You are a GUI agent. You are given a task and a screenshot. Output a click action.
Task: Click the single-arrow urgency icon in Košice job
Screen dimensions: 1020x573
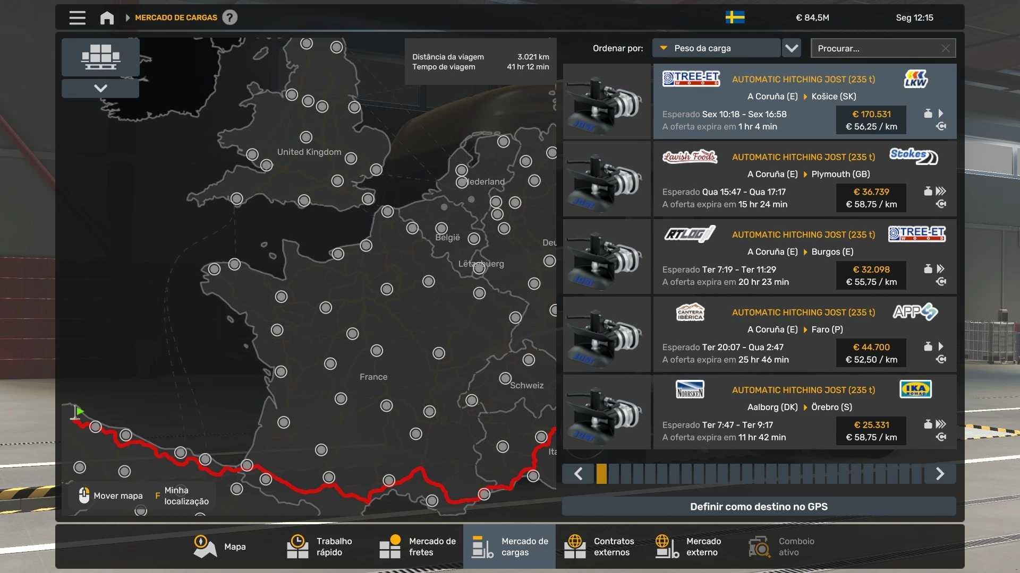coord(941,114)
